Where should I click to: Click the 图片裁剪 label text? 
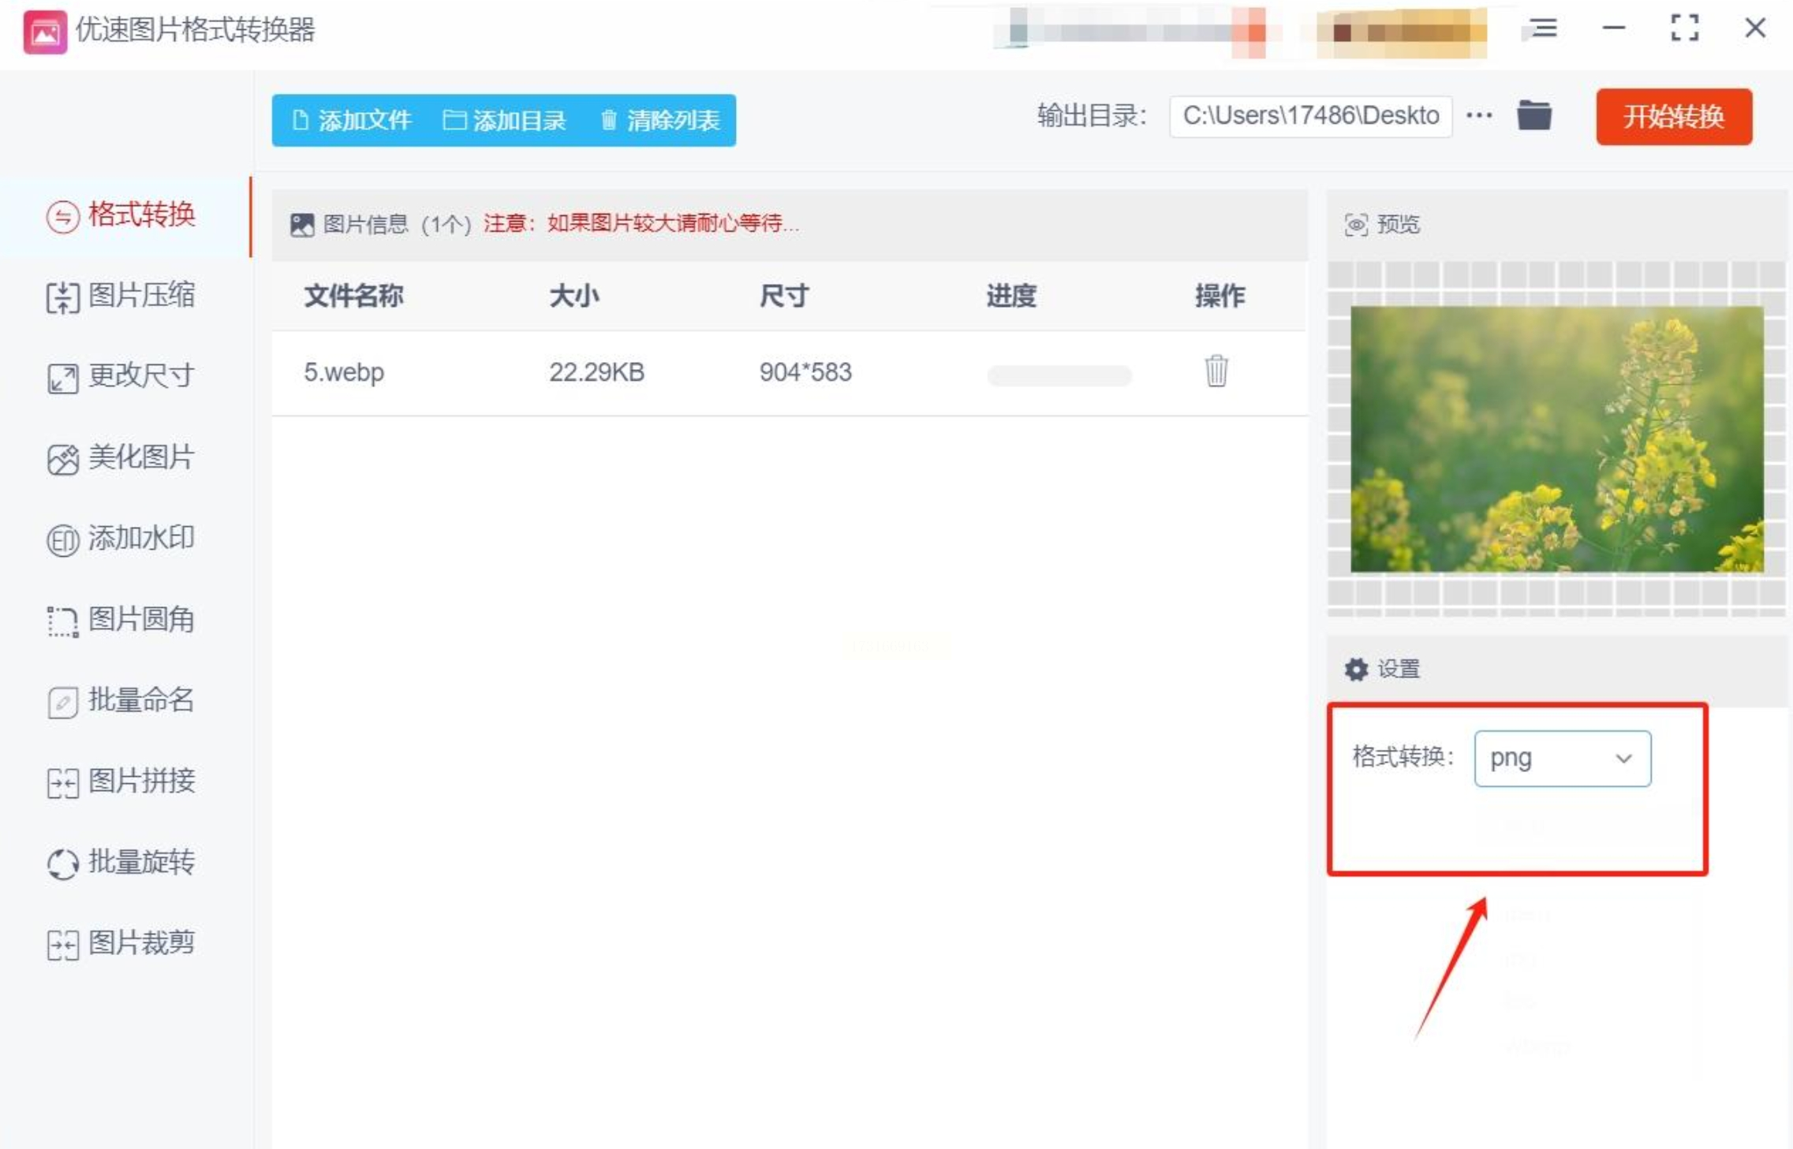click(141, 943)
